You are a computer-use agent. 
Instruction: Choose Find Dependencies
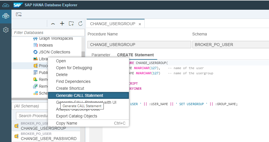tap(88, 81)
